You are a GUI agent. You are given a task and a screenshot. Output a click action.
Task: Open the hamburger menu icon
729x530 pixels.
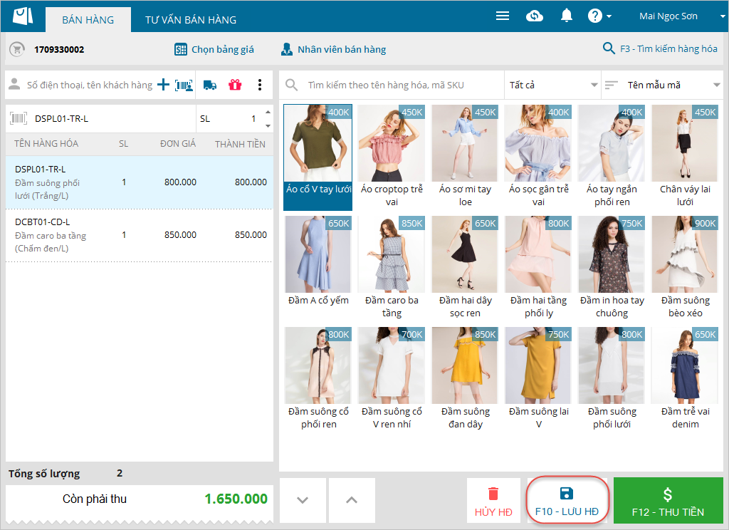pos(503,16)
